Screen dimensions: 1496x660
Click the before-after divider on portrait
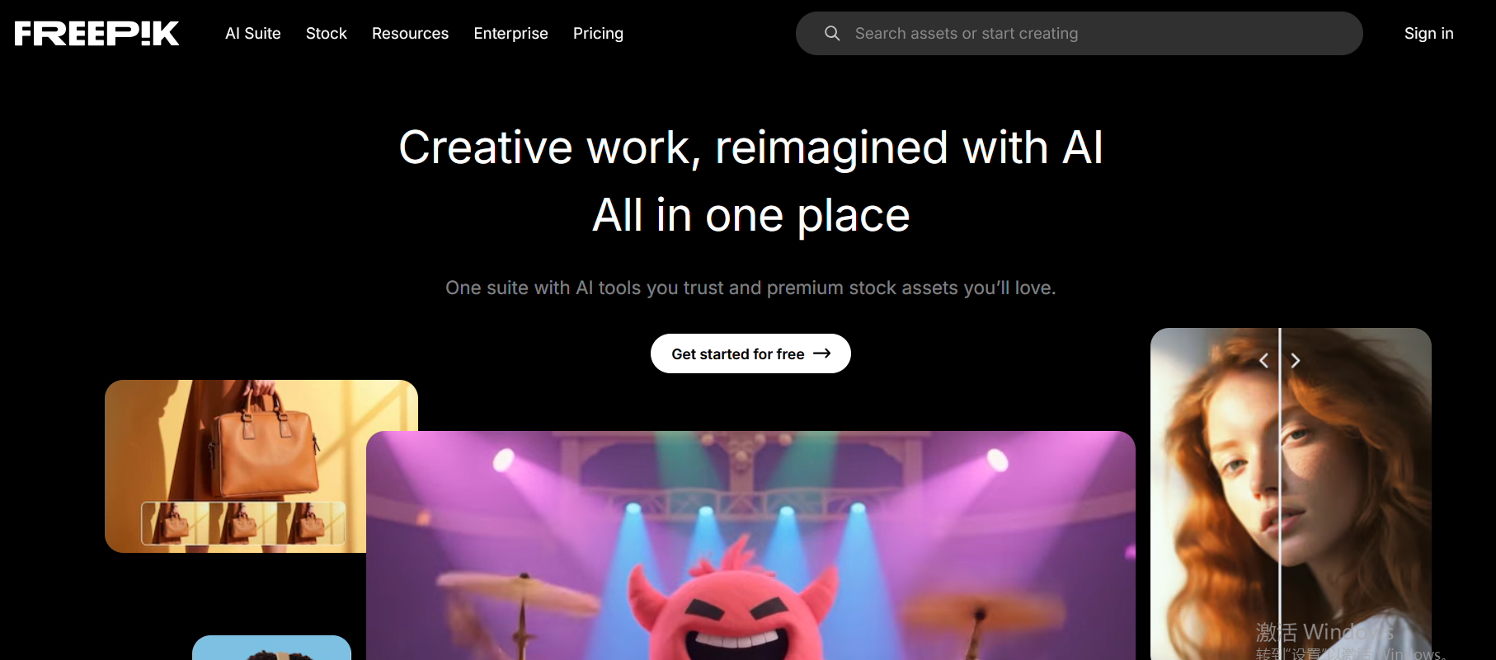[1280, 494]
